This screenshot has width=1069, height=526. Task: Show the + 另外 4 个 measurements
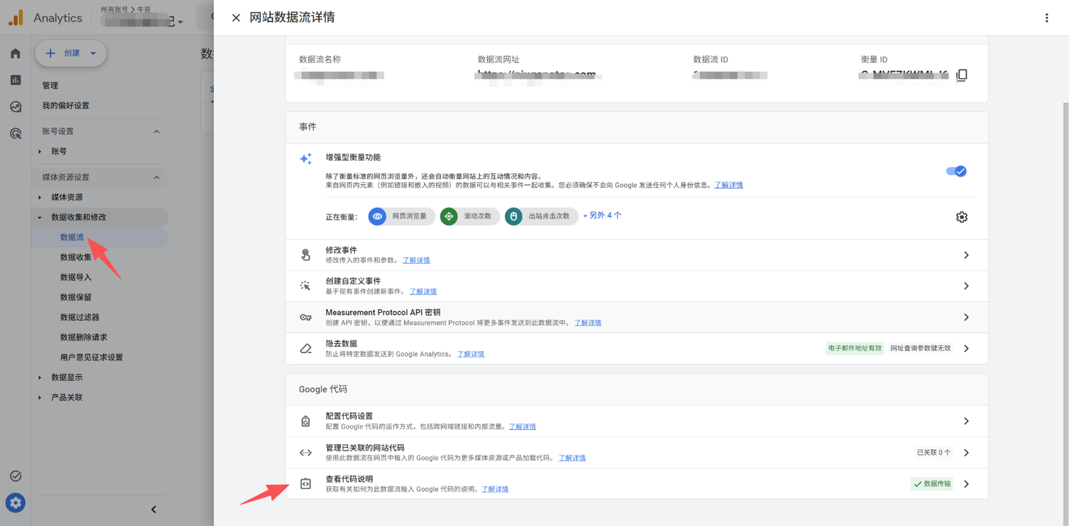pyautogui.click(x=602, y=216)
